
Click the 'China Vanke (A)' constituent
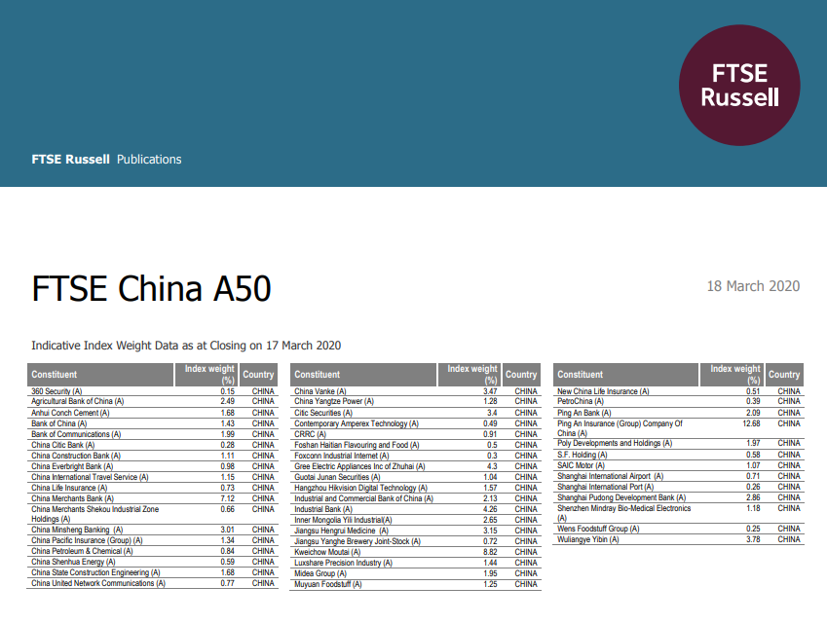click(x=320, y=391)
